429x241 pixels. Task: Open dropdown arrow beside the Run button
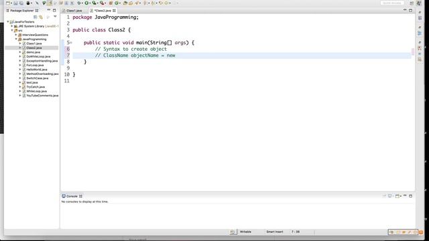(90, 3)
